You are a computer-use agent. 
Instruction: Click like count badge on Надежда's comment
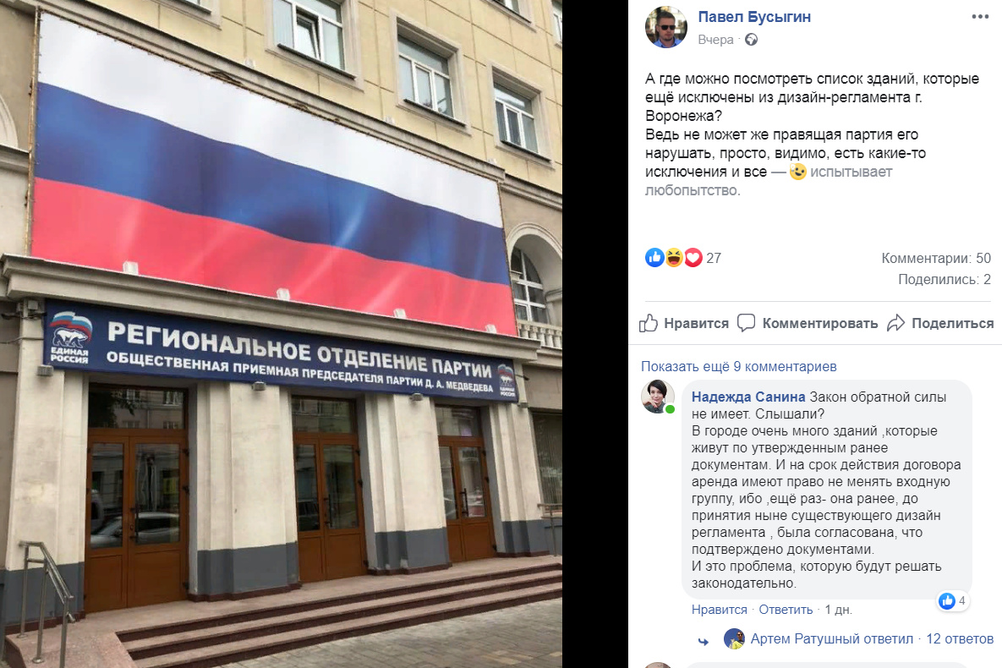[x=953, y=601]
